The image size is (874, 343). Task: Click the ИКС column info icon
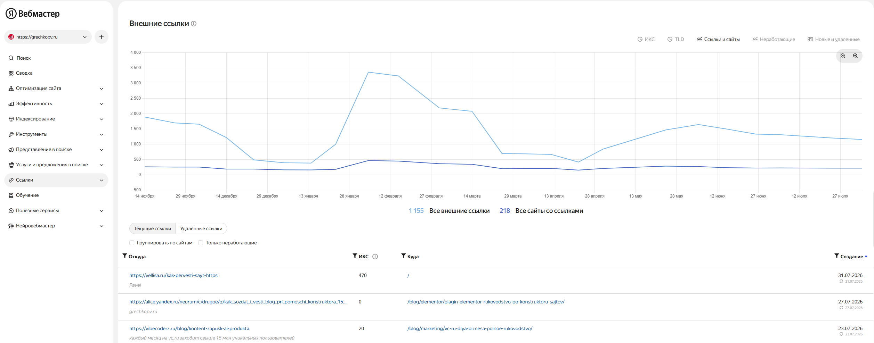pos(375,257)
